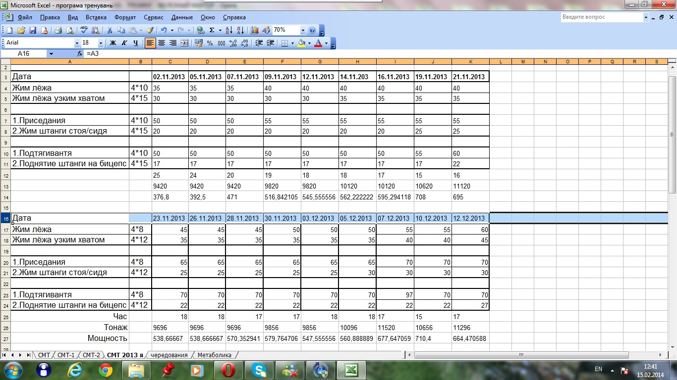Expand the font size dropdown showing 18
Viewport: 677px width, 380px height.
point(101,43)
